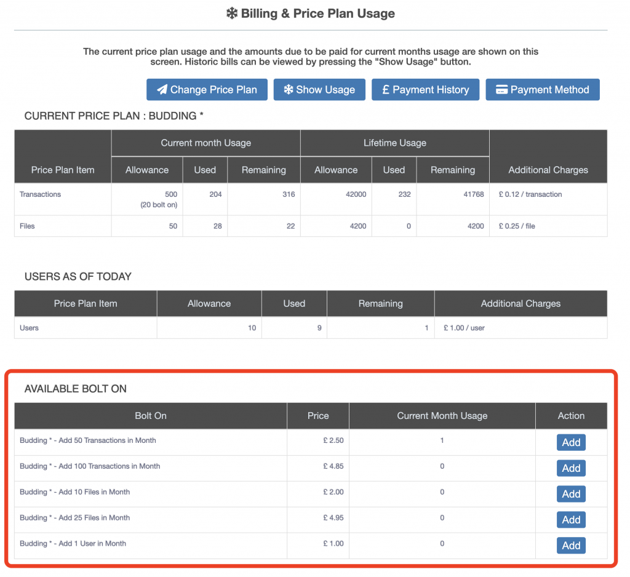Click the CURRENT PRICE PLAN : BUDDING heading

pyautogui.click(x=114, y=116)
